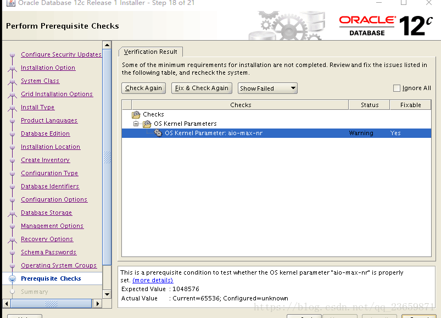The width and height of the screenshot is (441, 318).
Task: Go to Operating System Groups step
Action: point(59,265)
